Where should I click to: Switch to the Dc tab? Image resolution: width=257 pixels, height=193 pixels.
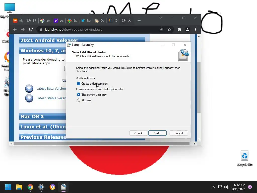click(x=99, y=21)
